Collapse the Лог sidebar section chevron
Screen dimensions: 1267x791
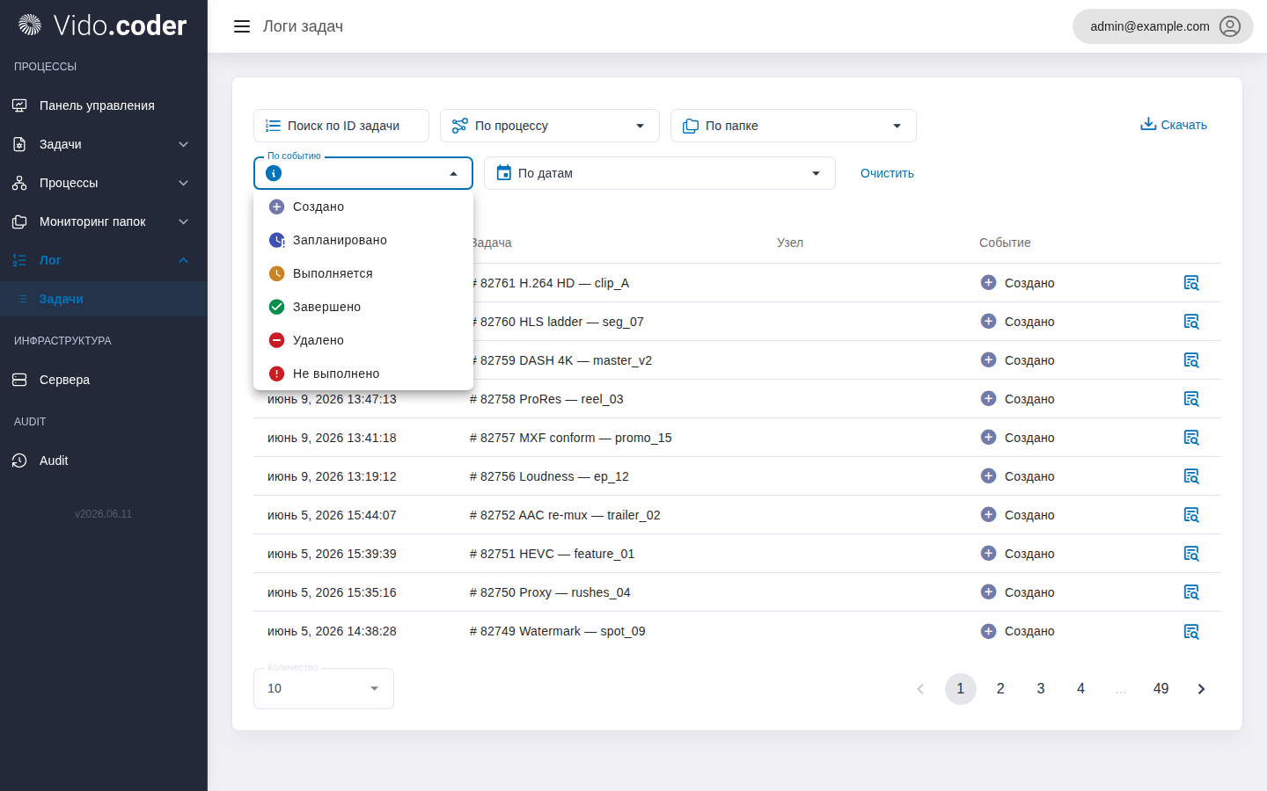[184, 260]
